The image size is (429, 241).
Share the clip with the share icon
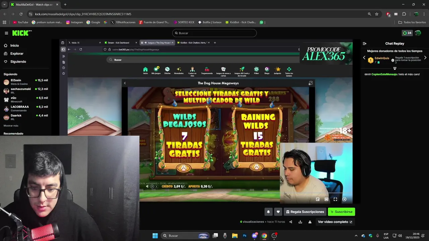291,222
